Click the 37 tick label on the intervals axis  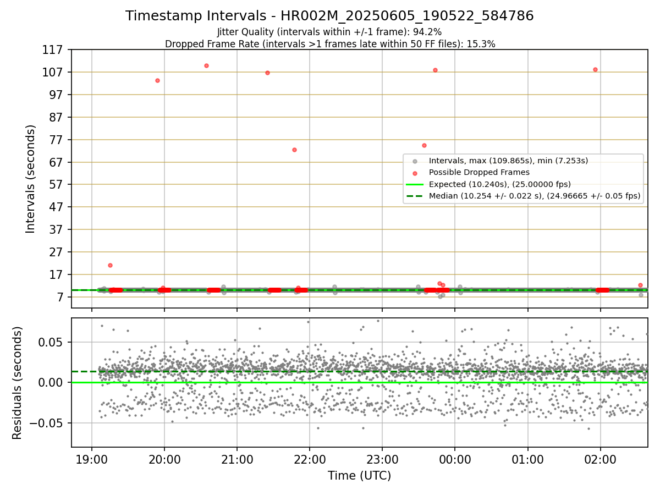tap(57, 230)
